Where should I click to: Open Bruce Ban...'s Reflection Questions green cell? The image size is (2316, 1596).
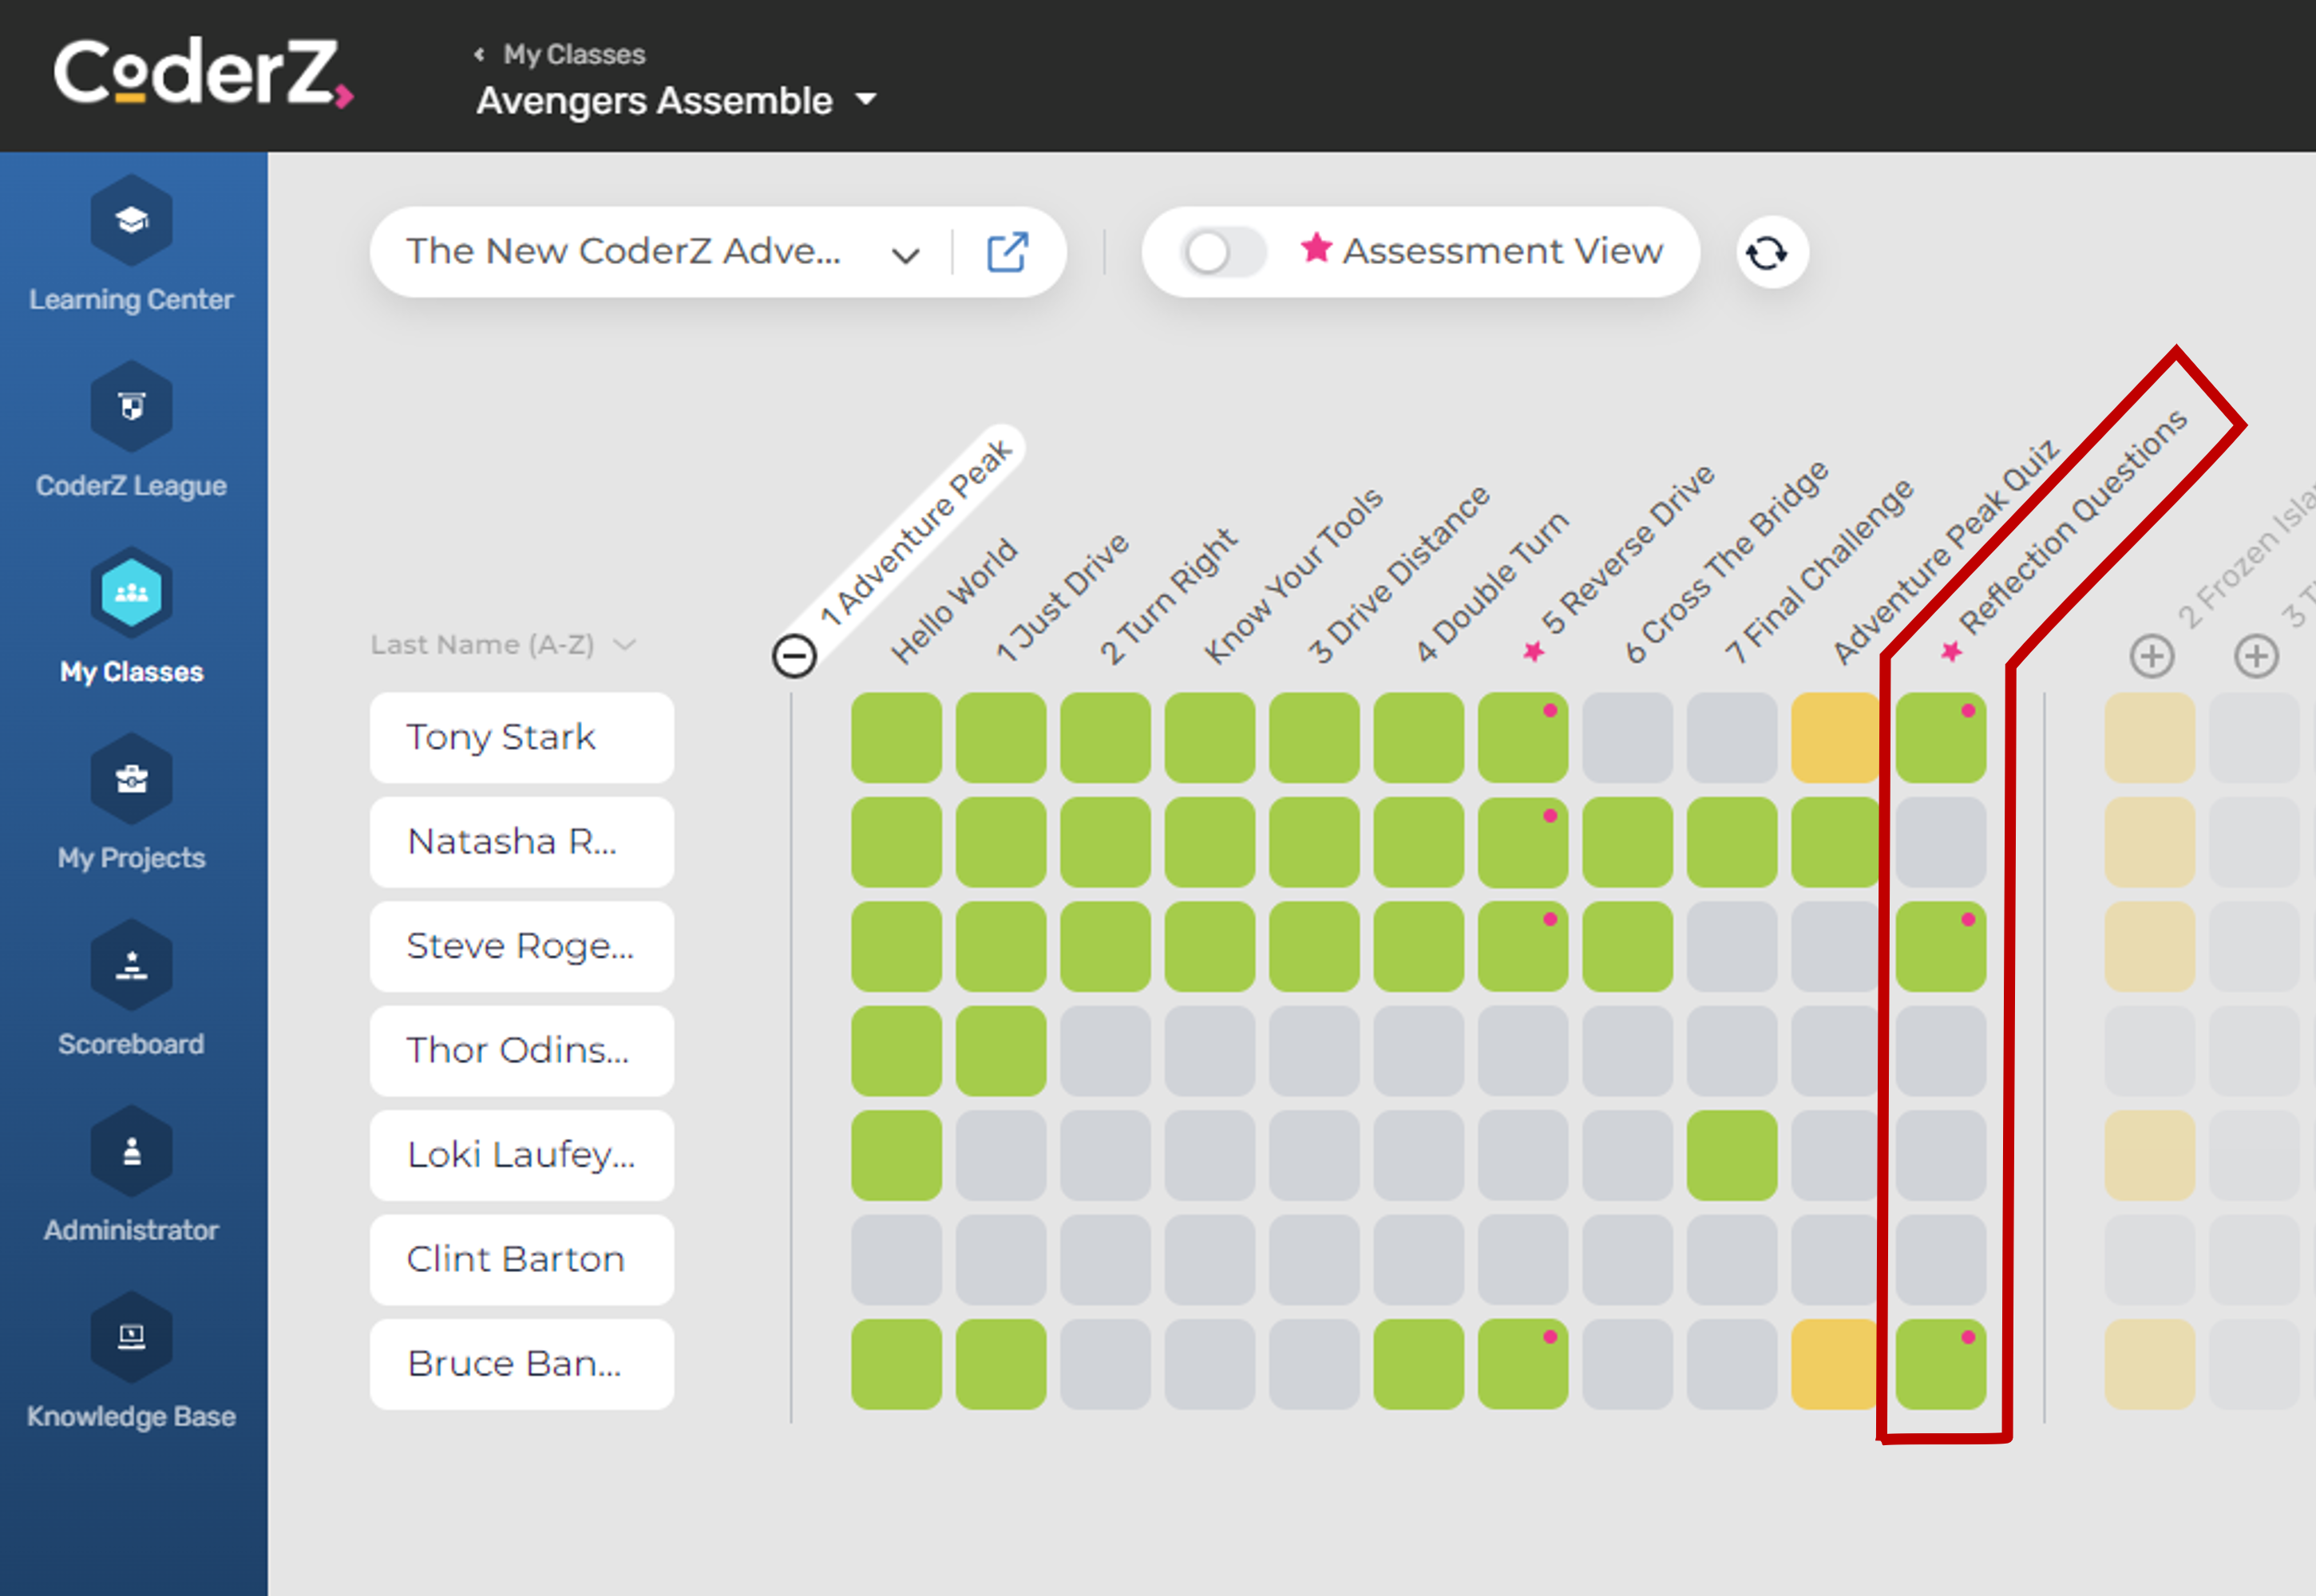coord(1941,1364)
